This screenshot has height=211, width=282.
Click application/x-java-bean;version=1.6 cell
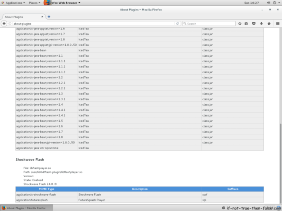(47, 126)
